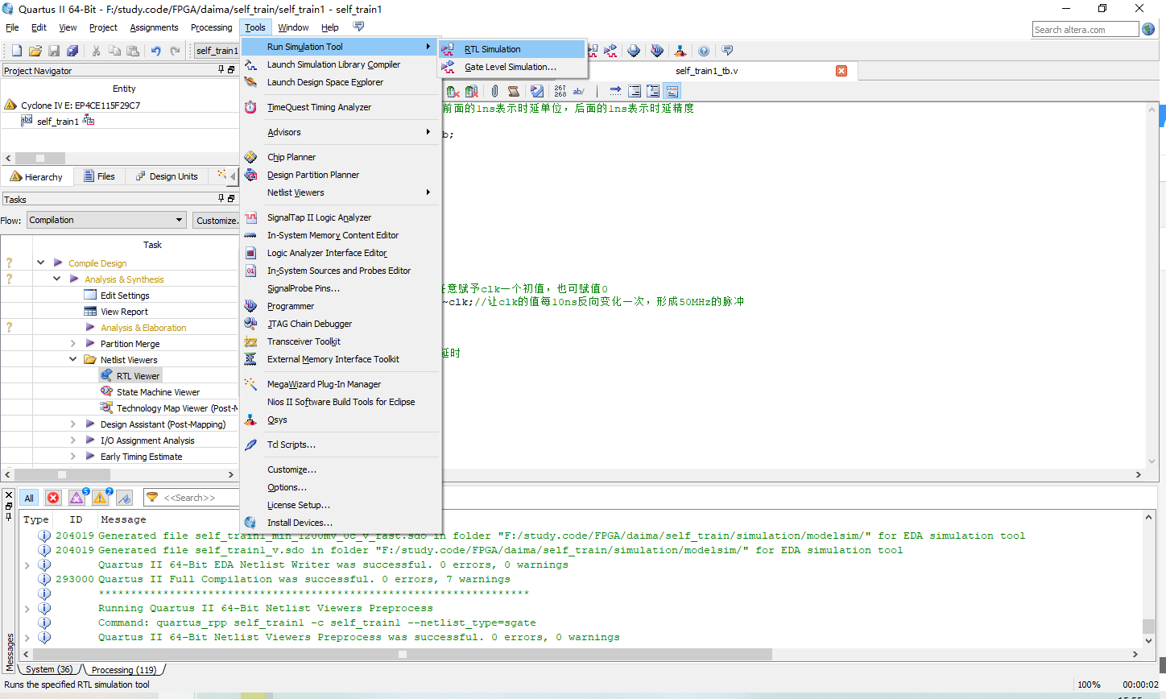Collapse the Compile Design task
The image size is (1166, 699).
tap(40, 263)
